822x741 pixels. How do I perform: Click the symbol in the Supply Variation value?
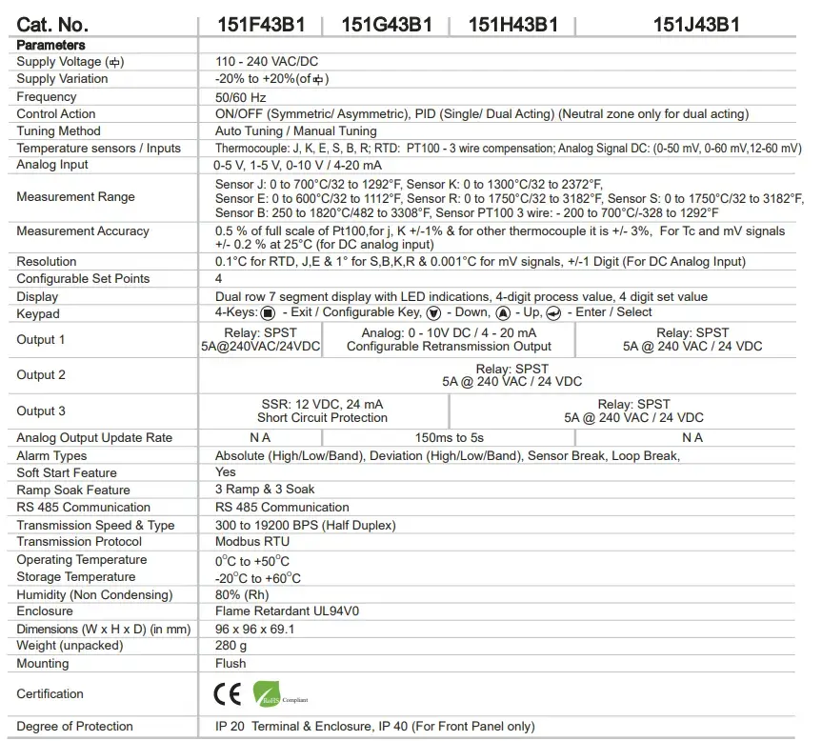318,79
